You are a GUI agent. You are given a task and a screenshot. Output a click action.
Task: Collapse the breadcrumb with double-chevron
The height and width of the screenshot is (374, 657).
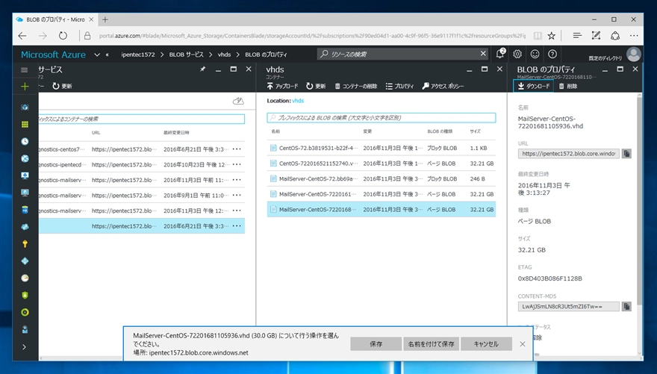pyautogui.click(x=108, y=54)
